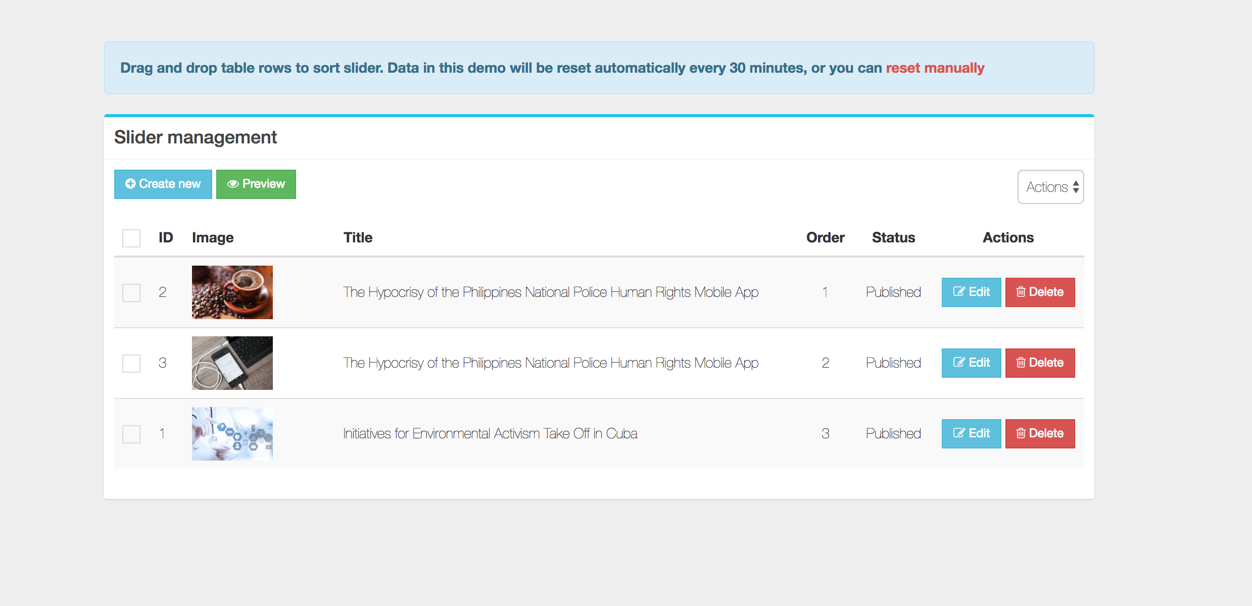Click pencil icon in first row Edit
This screenshot has width=1252, height=606.
point(958,292)
